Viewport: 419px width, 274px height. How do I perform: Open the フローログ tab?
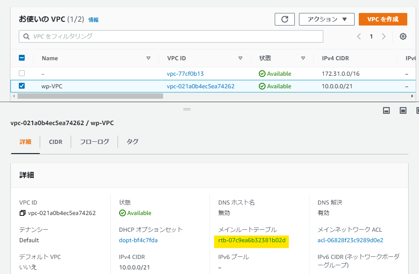click(95, 142)
